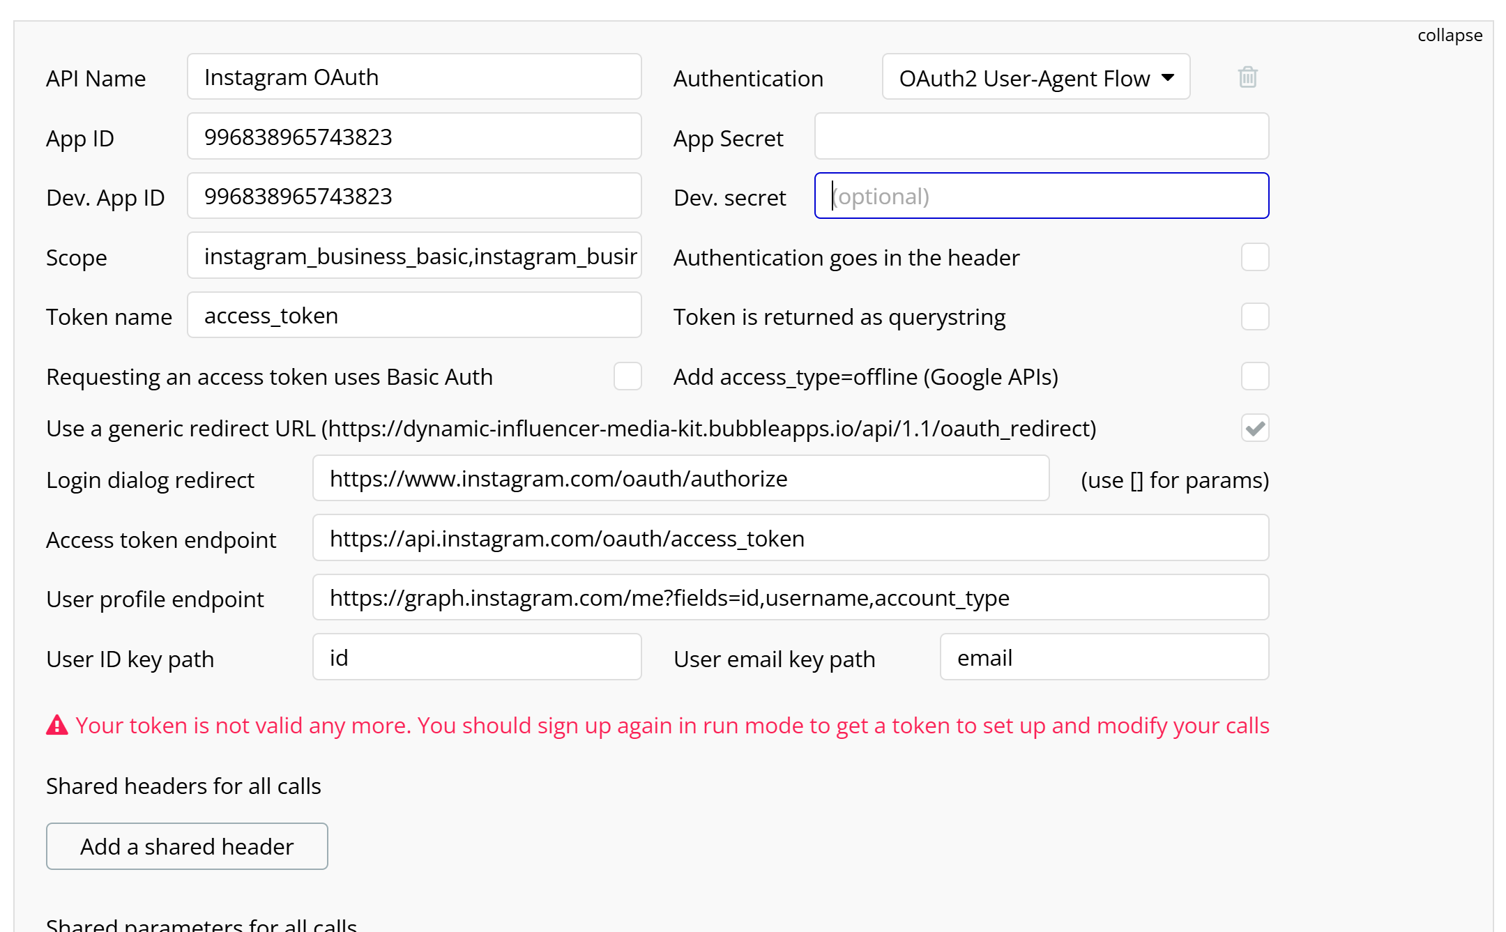Click the User email key path field
The width and height of the screenshot is (1506, 932).
1104,657
